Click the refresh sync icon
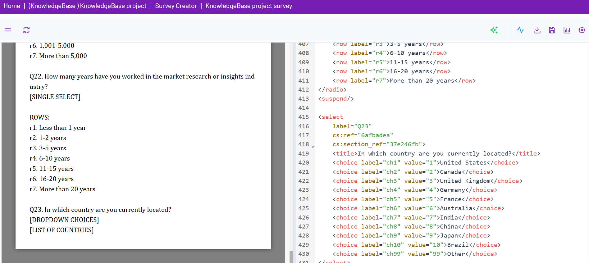 [26, 30]
